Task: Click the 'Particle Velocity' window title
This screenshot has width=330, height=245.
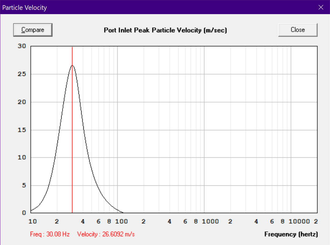Action: 25,8
